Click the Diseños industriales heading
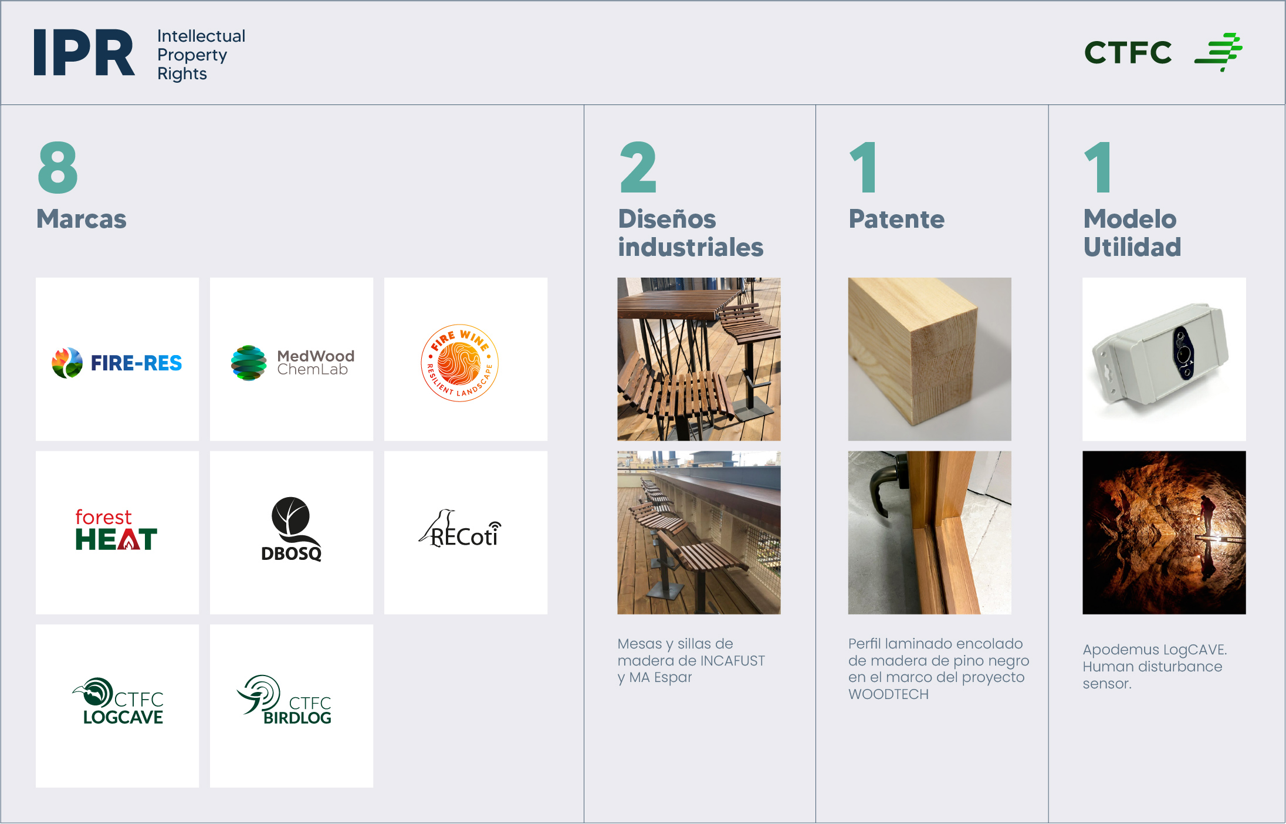Viewport: 1286px width, 824px height. point(691,233)
